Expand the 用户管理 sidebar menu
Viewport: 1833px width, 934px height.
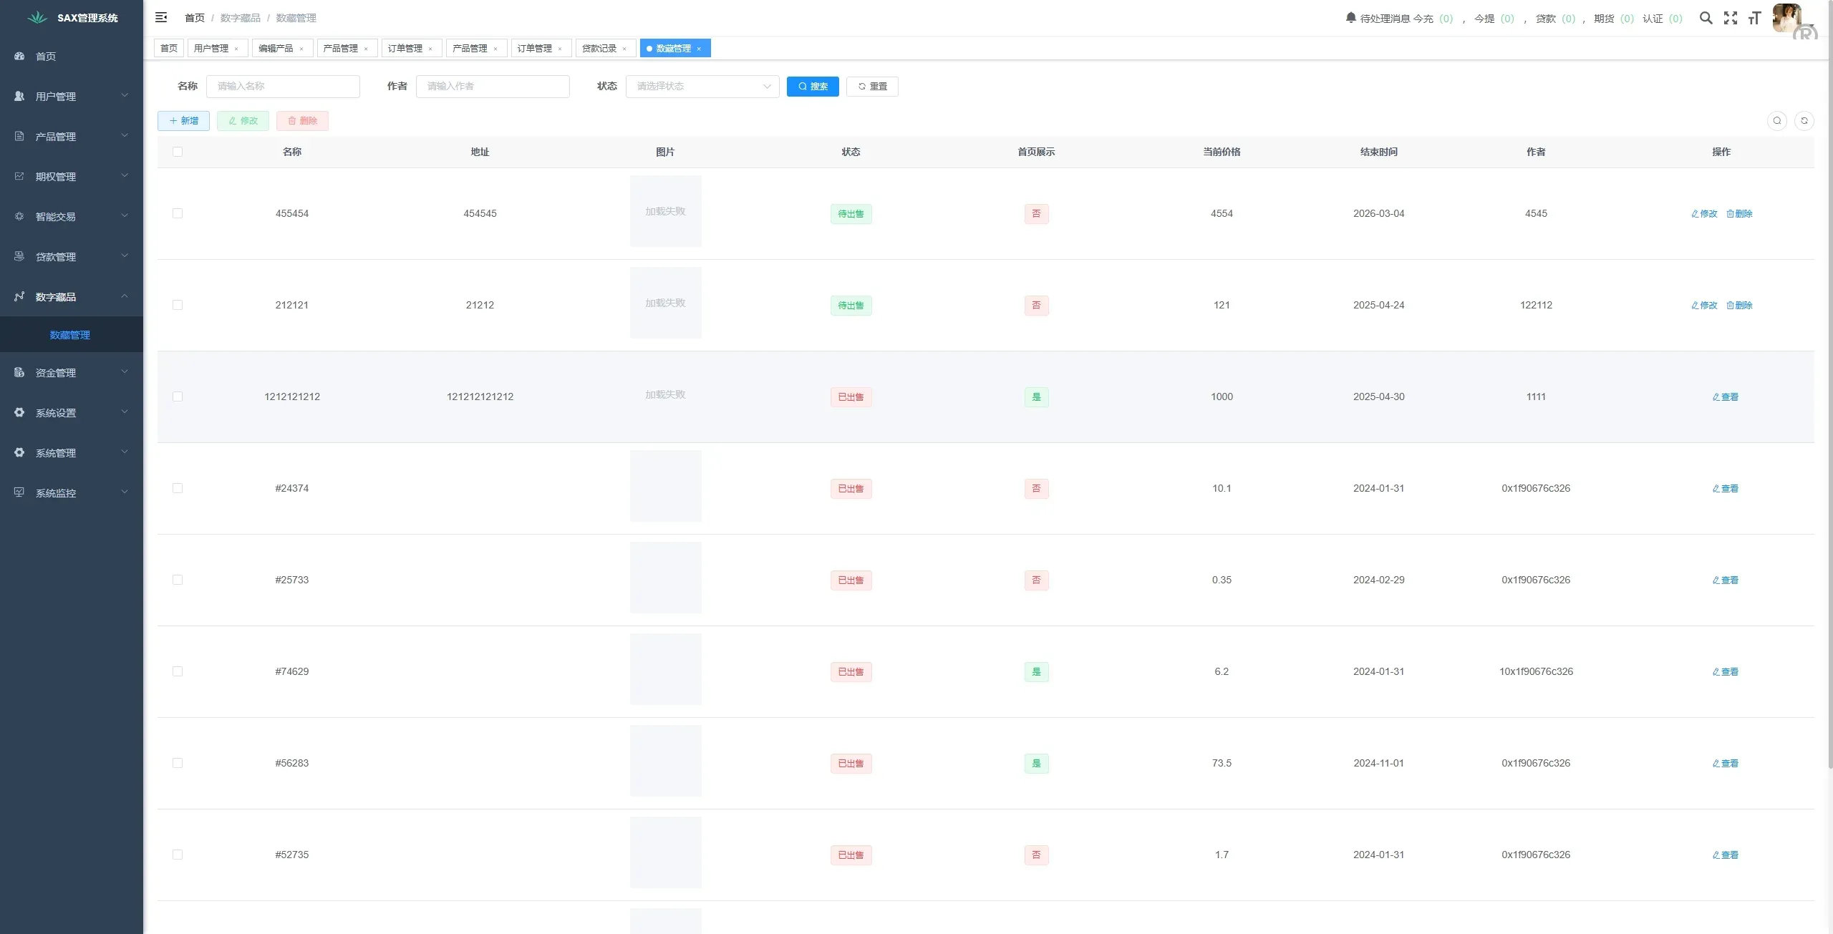click(x=71, y=96)
